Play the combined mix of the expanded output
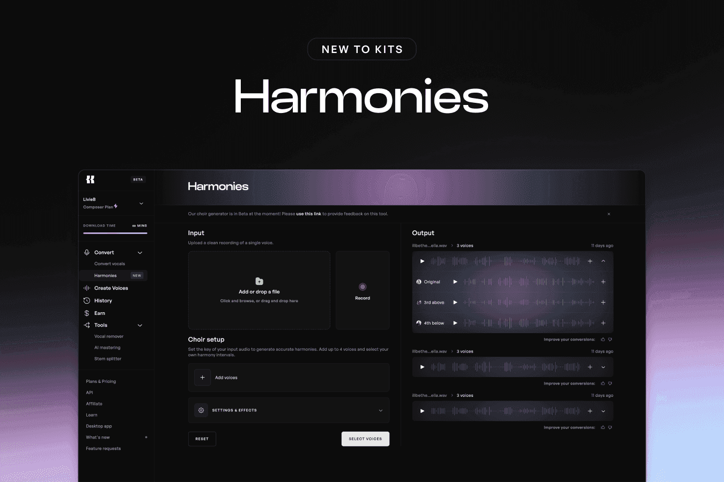The height and width of the screenshot is (482, 724). tap(422, 261)
